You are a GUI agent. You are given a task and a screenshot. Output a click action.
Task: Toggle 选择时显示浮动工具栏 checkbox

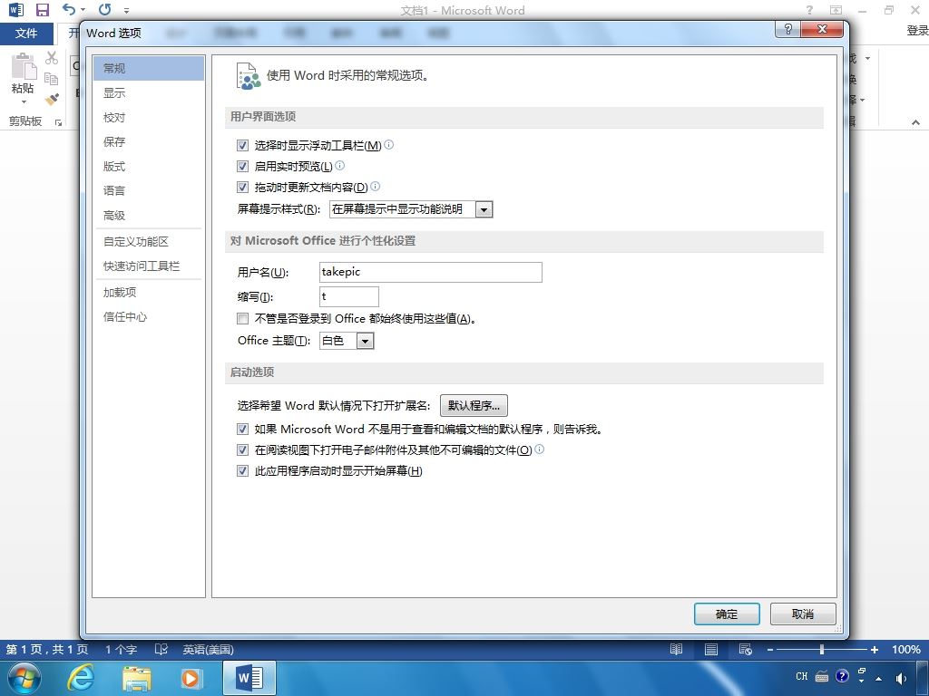(x=242, y=145)
